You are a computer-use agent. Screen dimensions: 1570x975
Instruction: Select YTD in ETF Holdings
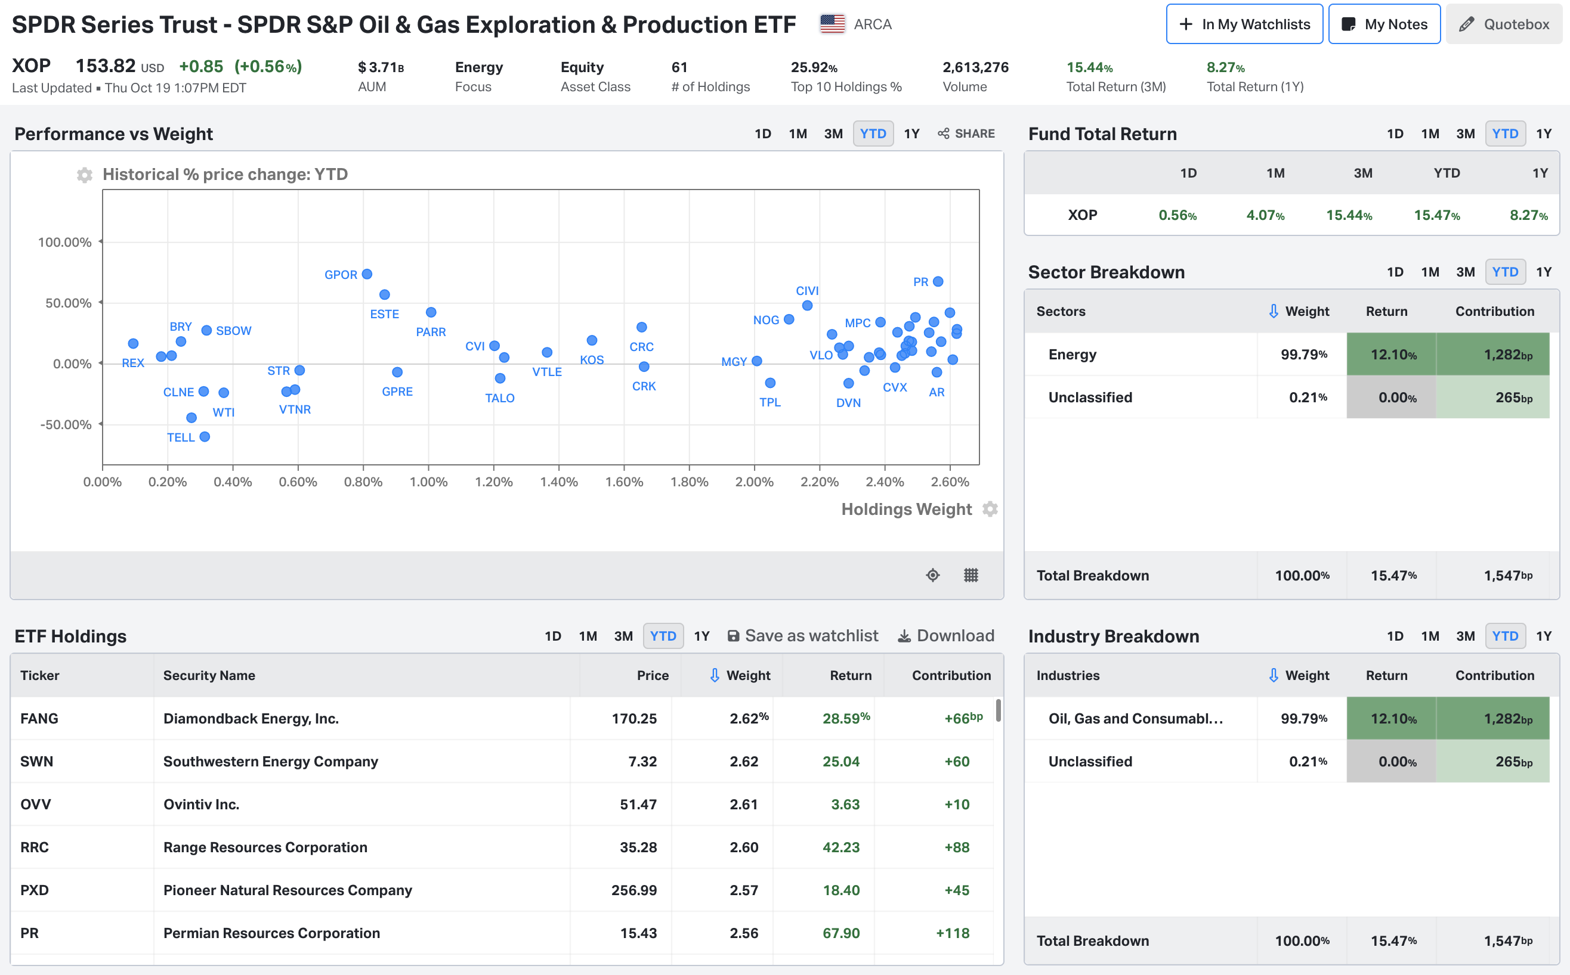663,636
